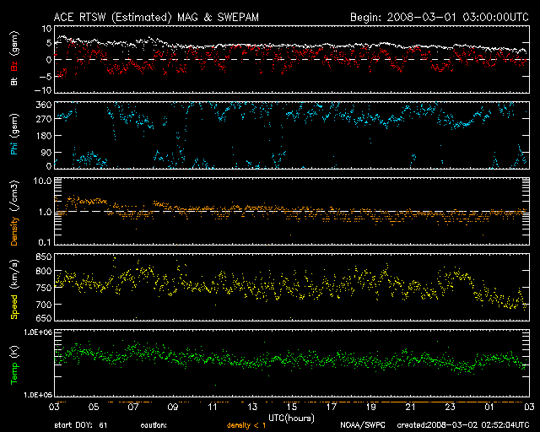Click the NOAA/SWPC credit text
Viewport: 540px width, 432px height.
[x=363, y=425]
